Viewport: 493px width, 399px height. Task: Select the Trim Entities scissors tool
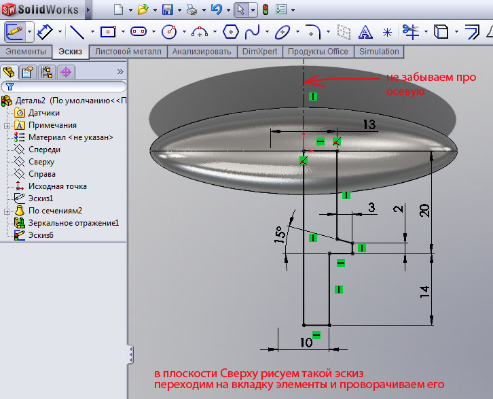[409, 31]
